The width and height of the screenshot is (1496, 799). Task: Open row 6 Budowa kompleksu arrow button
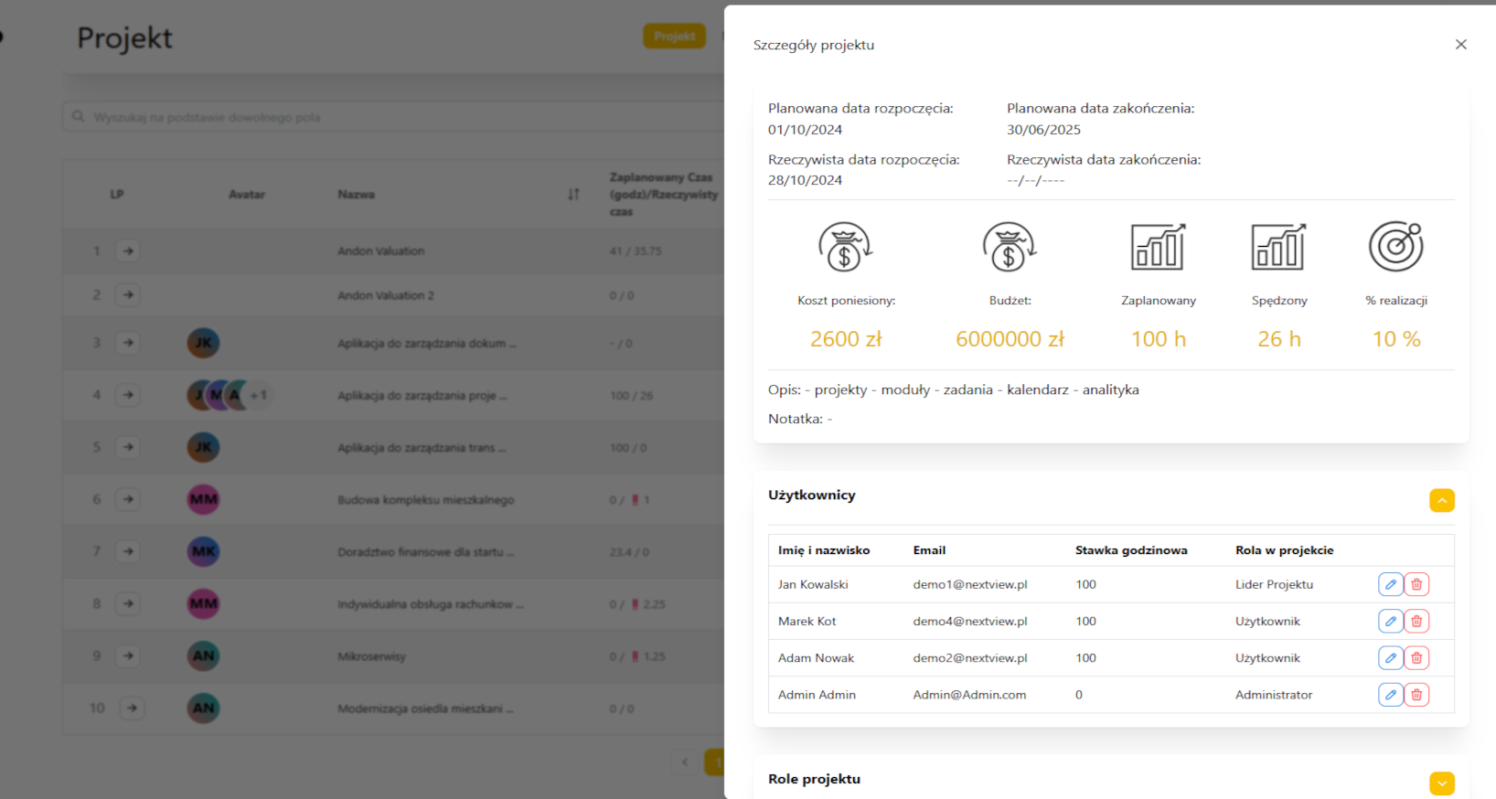click(x=128, y=499)
